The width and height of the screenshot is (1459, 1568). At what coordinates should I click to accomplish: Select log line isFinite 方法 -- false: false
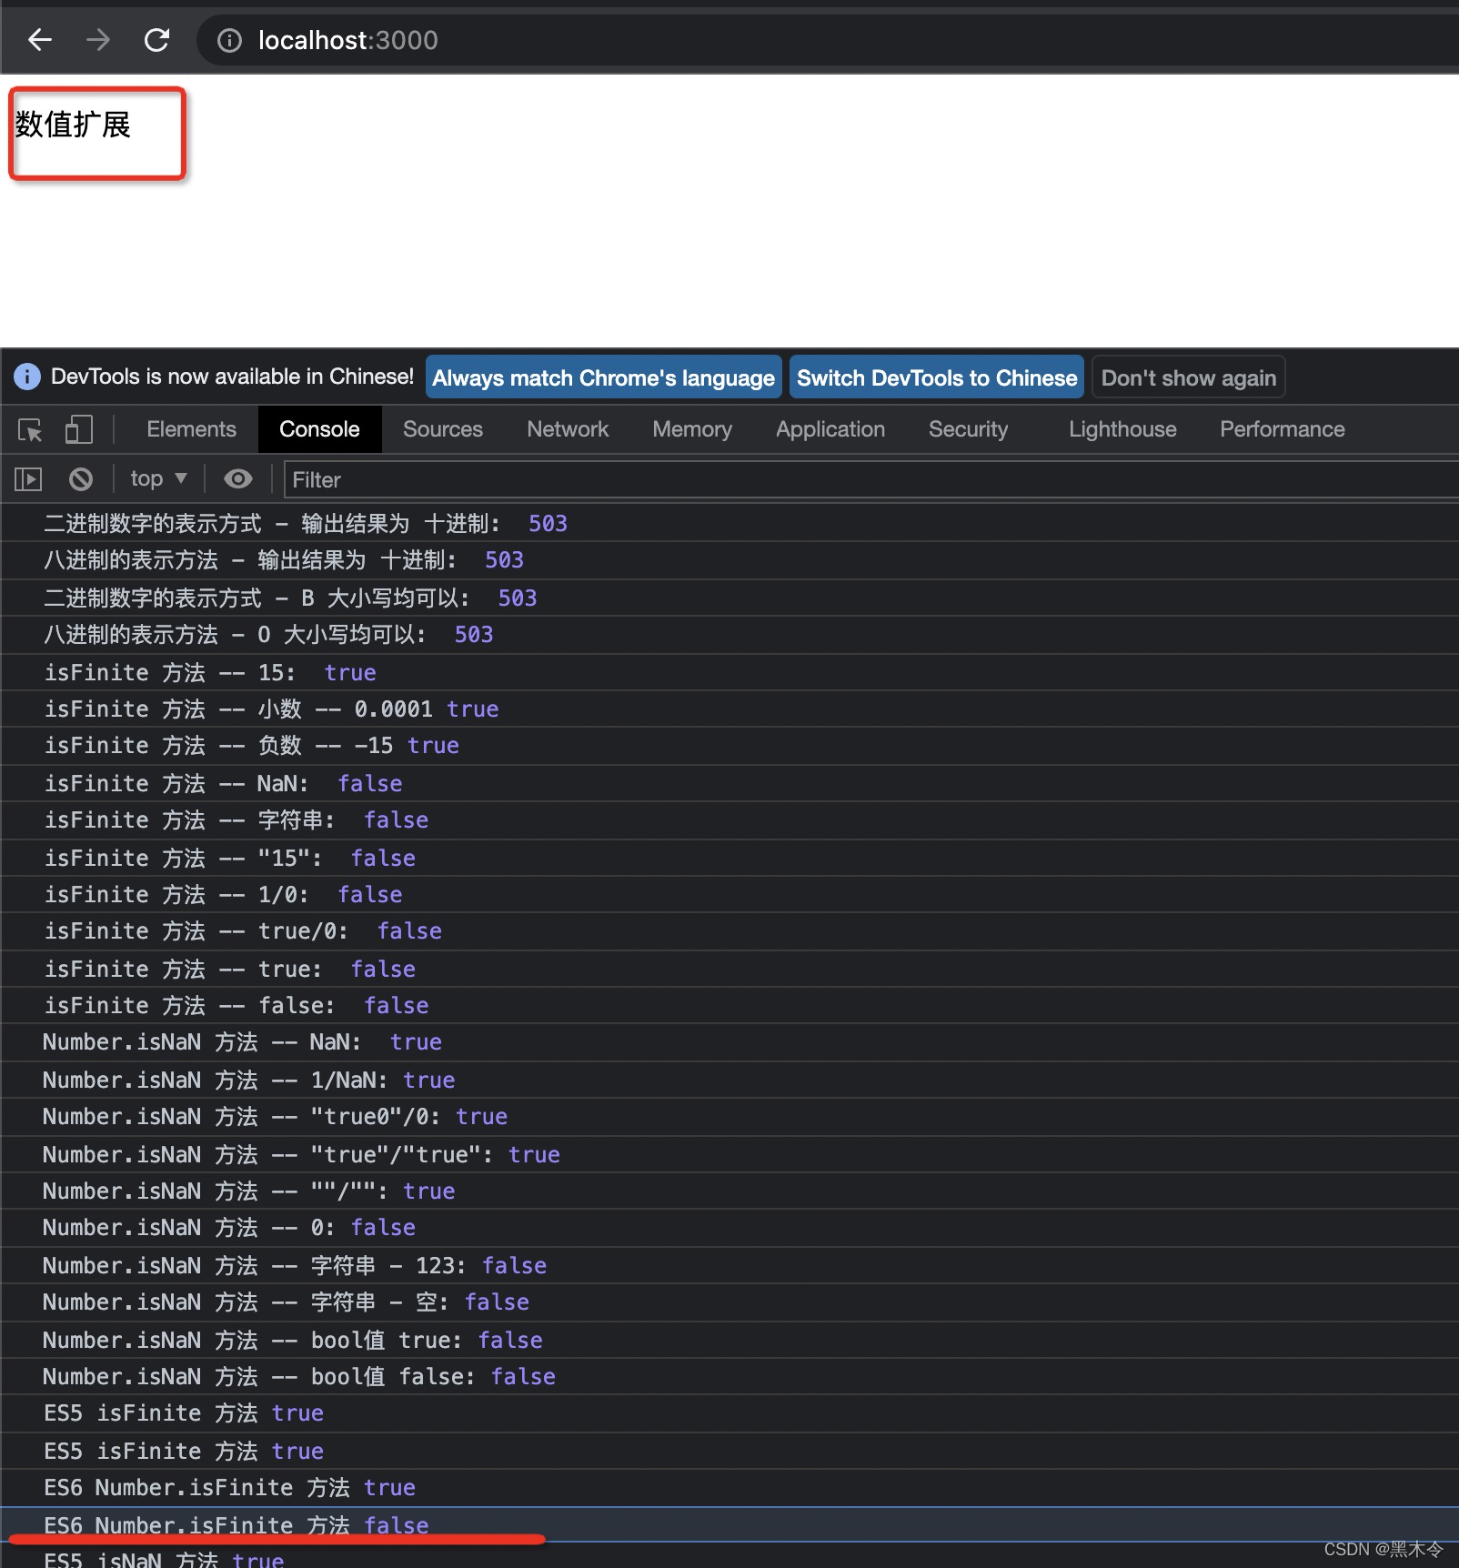coord(729,1006)
